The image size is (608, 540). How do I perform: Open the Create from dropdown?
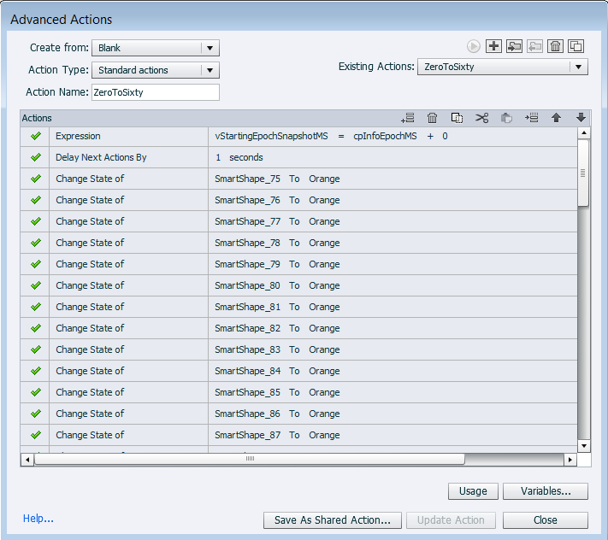click(x=155, y=48)
